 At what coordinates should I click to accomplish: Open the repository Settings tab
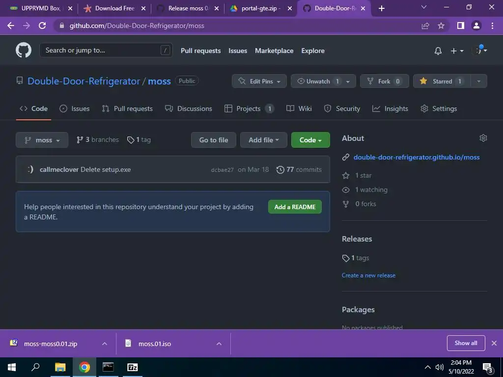click(439, 108)
